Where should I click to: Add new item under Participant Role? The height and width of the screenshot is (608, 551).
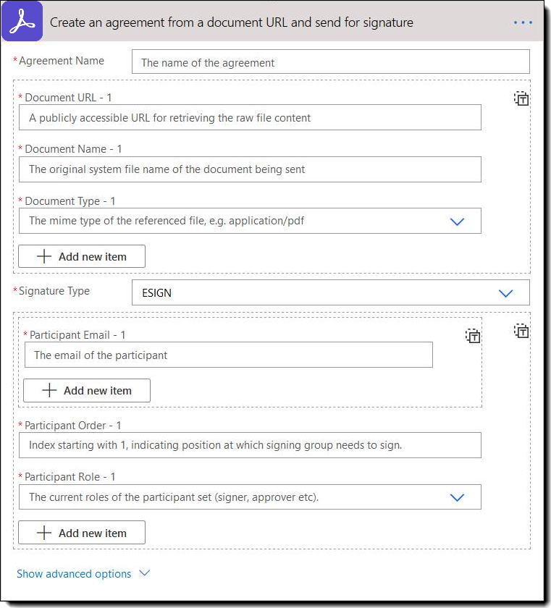(x=82, y=533)
